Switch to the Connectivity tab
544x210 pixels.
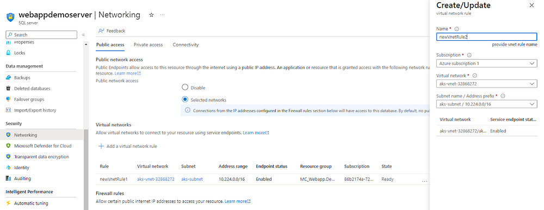[186, 45]
